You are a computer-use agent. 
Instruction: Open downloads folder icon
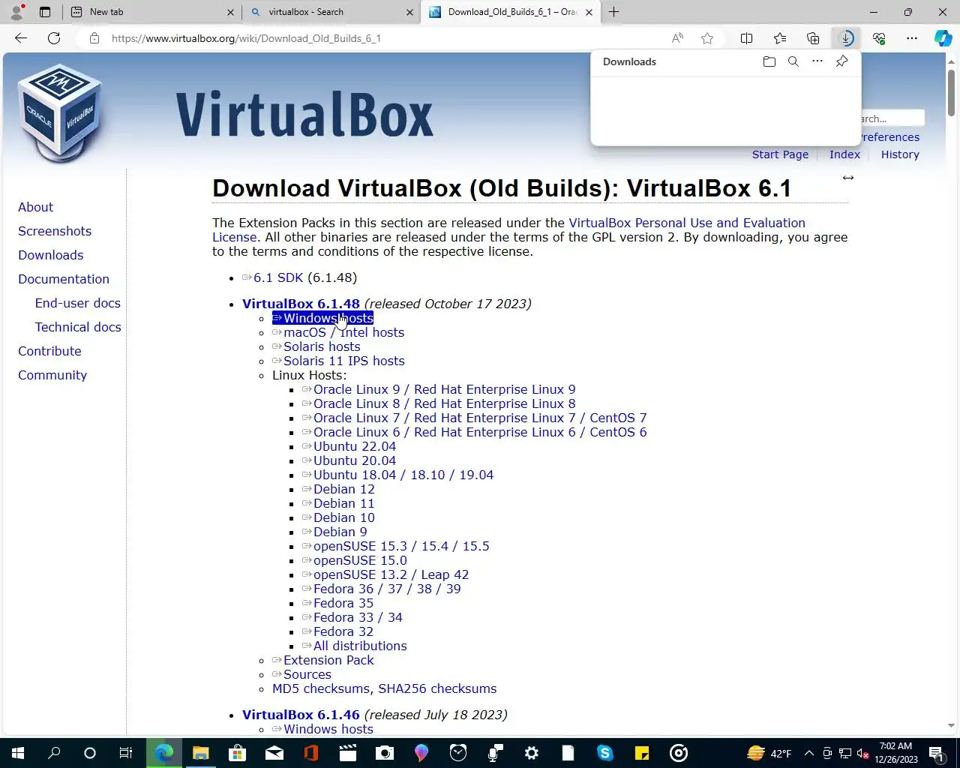(769, 61)
